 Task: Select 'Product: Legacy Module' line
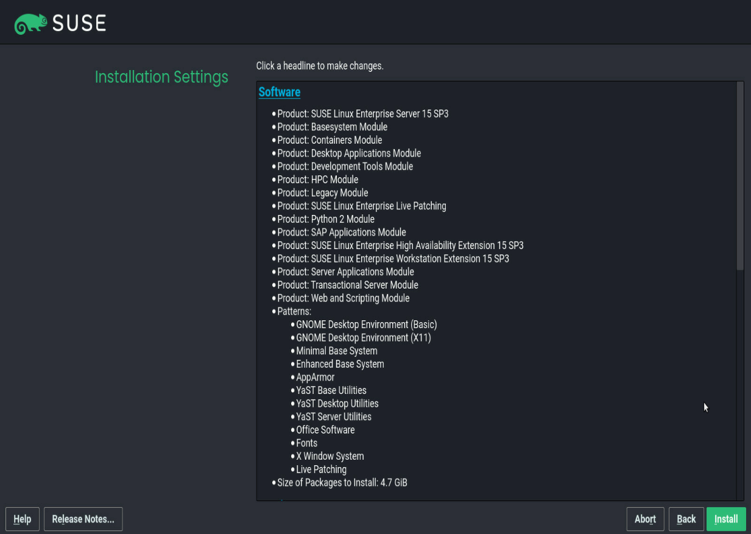pyautogui.click(x=323, y=193)
